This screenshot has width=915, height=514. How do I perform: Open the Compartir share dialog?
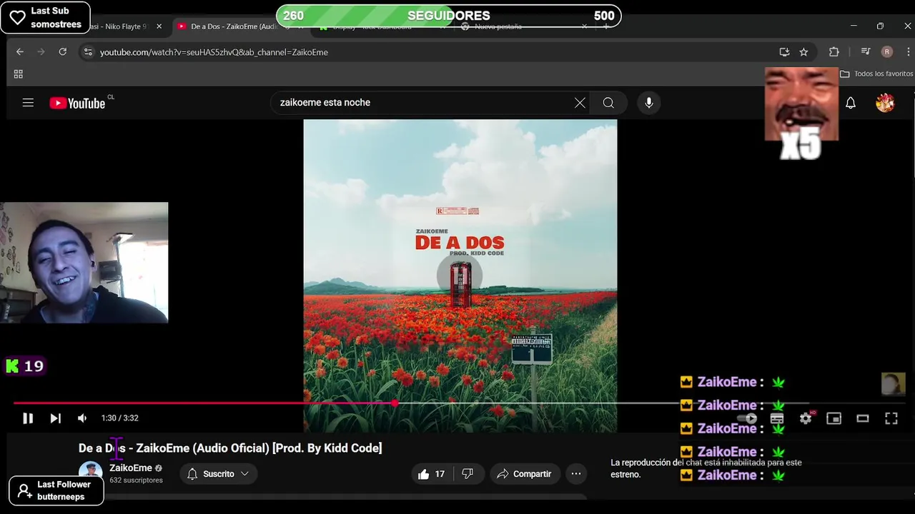tap(525, 474)
